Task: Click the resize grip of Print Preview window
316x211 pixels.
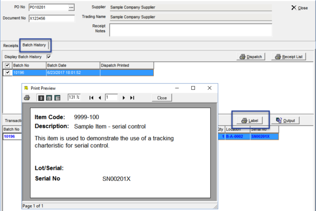Action: point(215,207)
